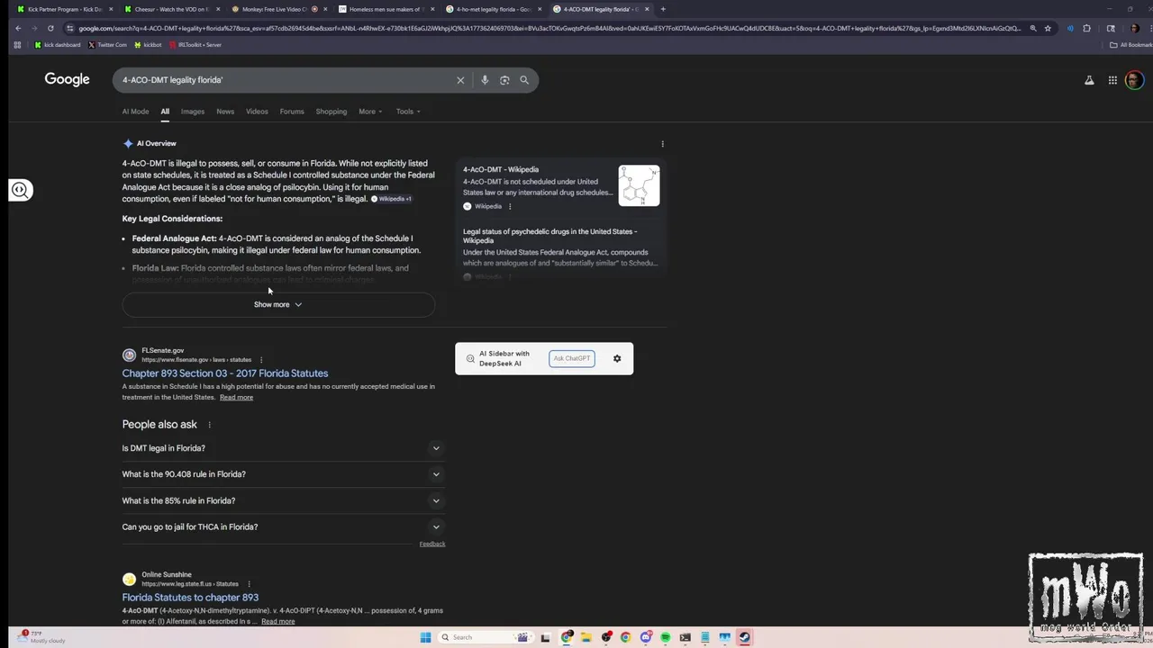The image size is (1153, 648).
Task: Open the More search filters dropdown
Action: click(x=370, y=112)
